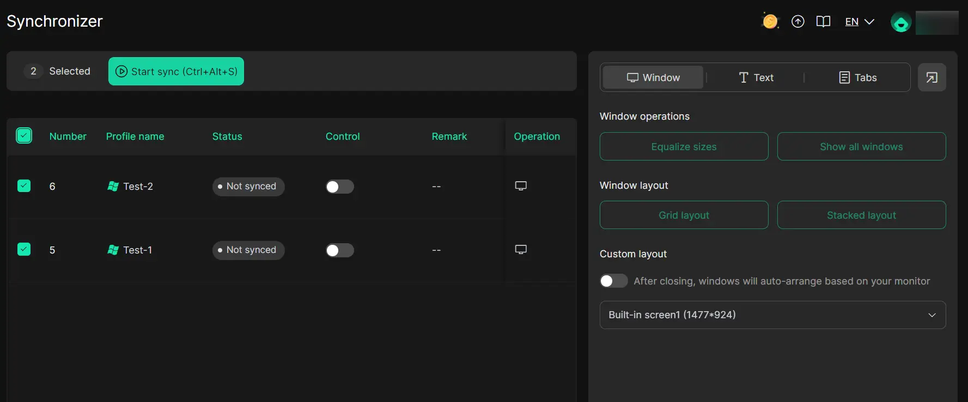Click the upload arrow circle icon
Image resolution: width=968 pixels, height=402 pixels.
[x=797, y=22]
